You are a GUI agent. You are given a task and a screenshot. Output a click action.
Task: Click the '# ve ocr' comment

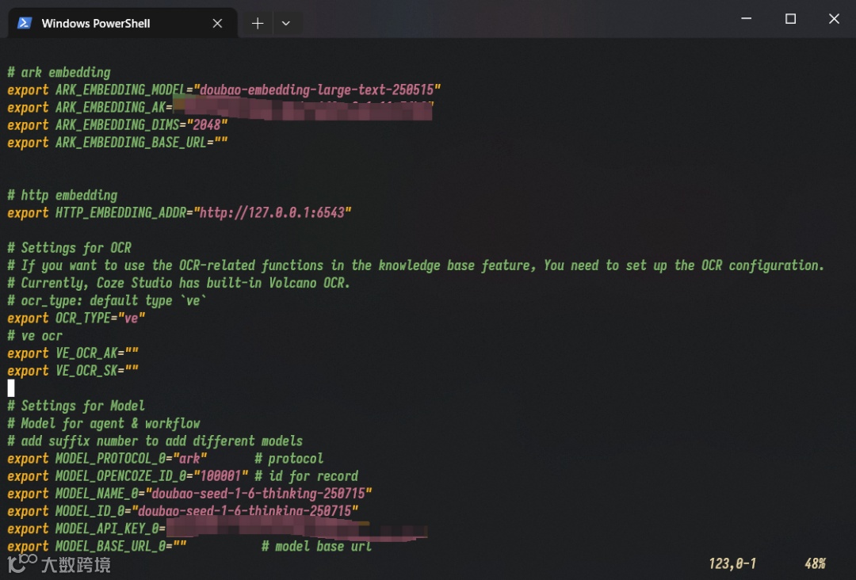pos(35,335)
